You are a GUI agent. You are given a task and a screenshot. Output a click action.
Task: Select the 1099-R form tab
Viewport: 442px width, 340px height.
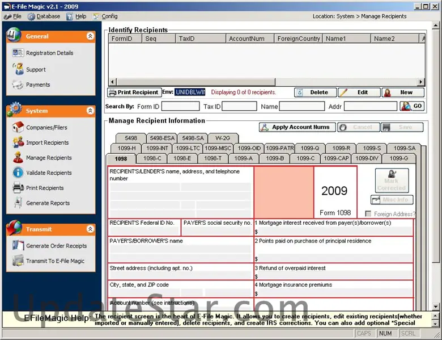pos(341,148)
